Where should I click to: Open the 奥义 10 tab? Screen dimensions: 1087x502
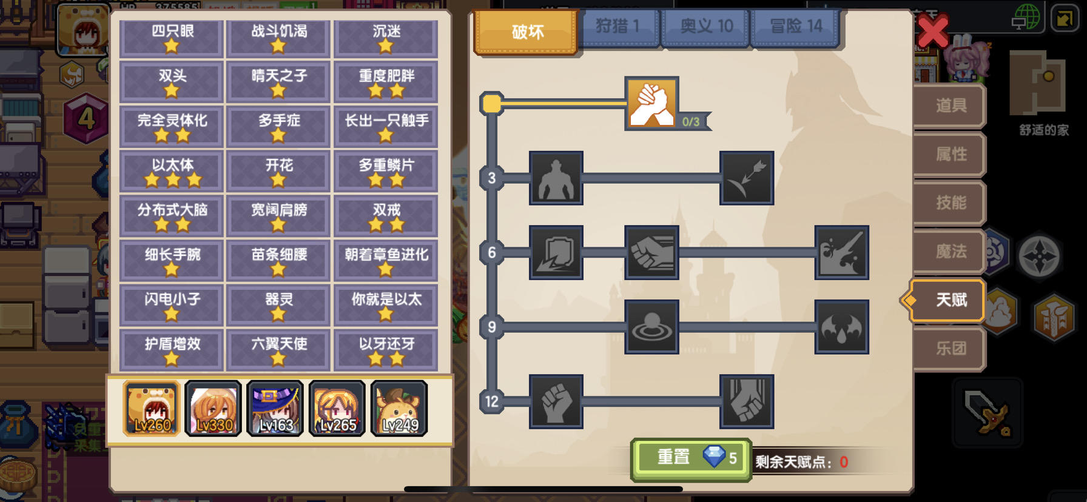tap(706, 27)
